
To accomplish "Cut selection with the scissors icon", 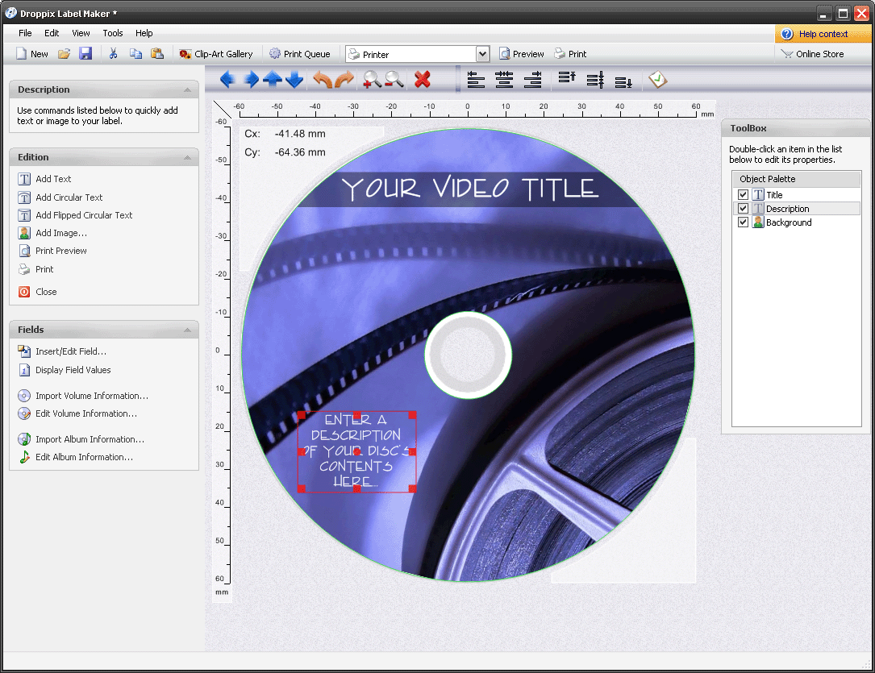I will click(x=113, y=54).
